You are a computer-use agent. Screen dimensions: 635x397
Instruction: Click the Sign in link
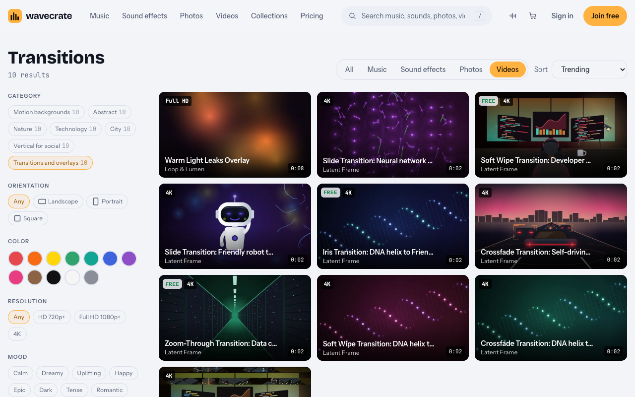pos(562,16)
